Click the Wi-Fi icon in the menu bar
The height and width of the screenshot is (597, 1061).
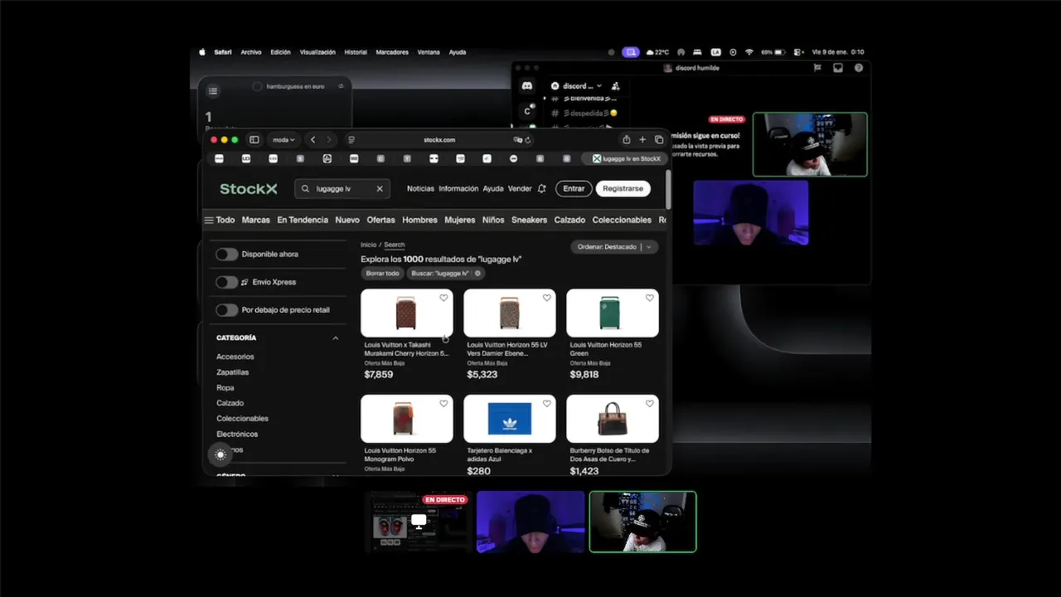(749, 51)
